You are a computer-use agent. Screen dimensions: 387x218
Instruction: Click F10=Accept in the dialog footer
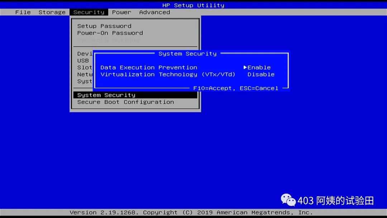[212, 88]
